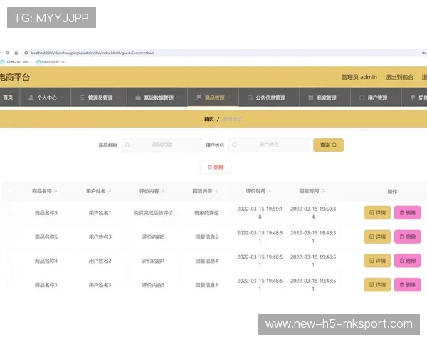Viewport: 427px width, 342px height.
Task: Open 首页 in the dark navigation bar
Action: (8, 98)
